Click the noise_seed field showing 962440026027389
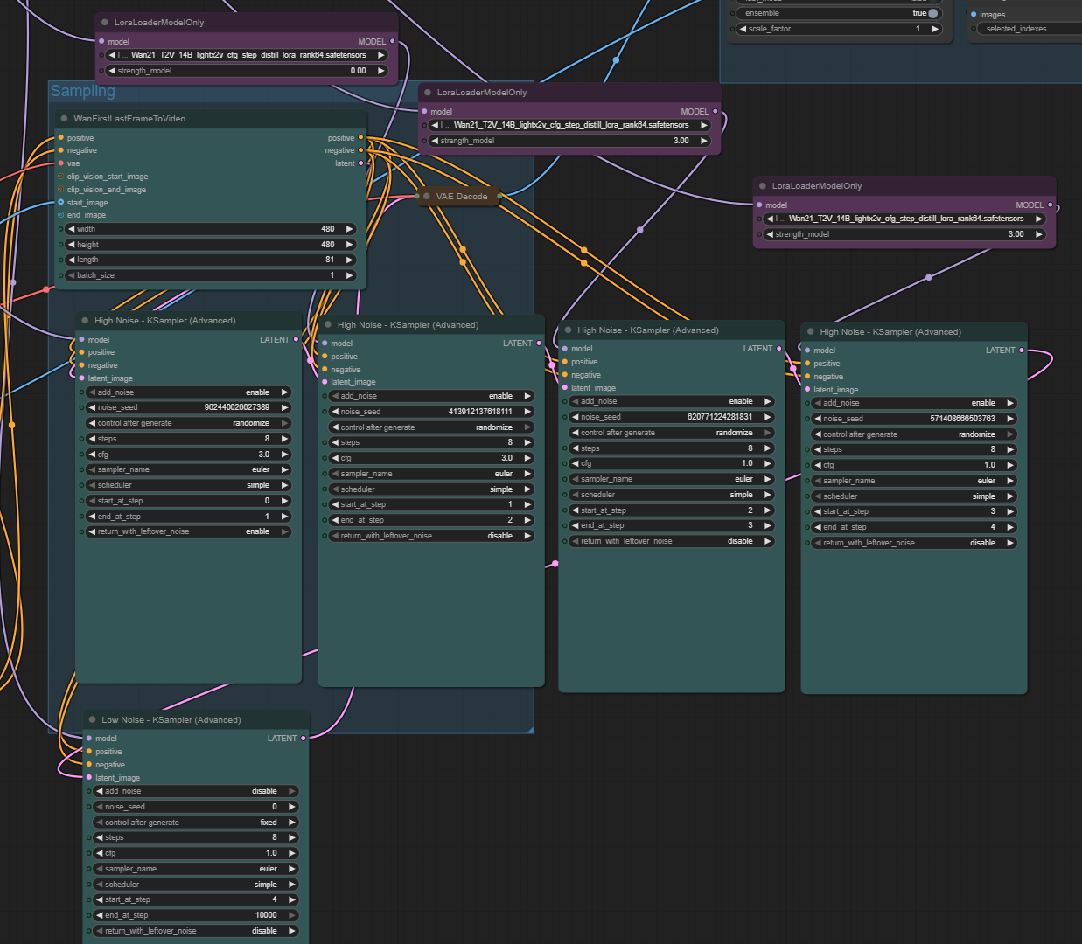This screenshot has height=944, width=1082. 188,407
